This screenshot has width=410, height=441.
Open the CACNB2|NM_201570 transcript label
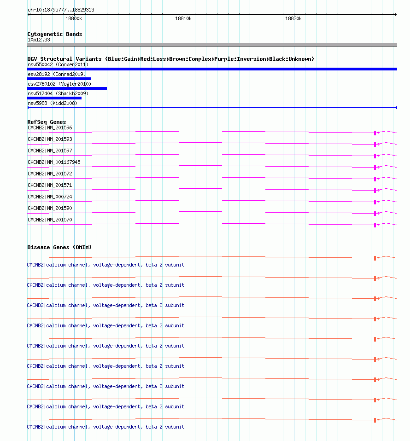[50, 220]
